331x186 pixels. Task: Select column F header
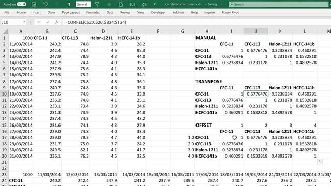[158, 31]
